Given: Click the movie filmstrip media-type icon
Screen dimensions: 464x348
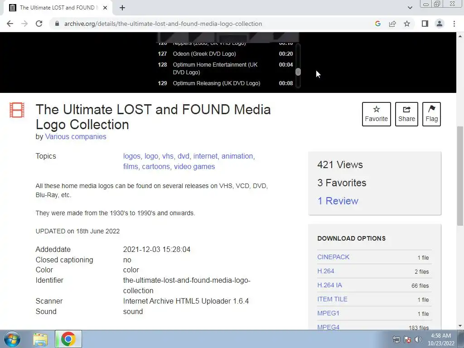Looking at the screenshot, I should pyautogui.click(x=17, y=110).
